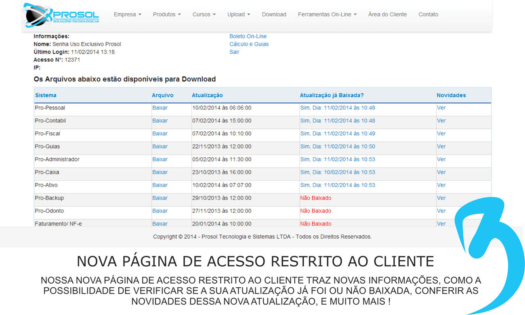Click the Sistema column header
Image resolution: width=525 pixels, height=315 pixels.
(x=46, y=95)
